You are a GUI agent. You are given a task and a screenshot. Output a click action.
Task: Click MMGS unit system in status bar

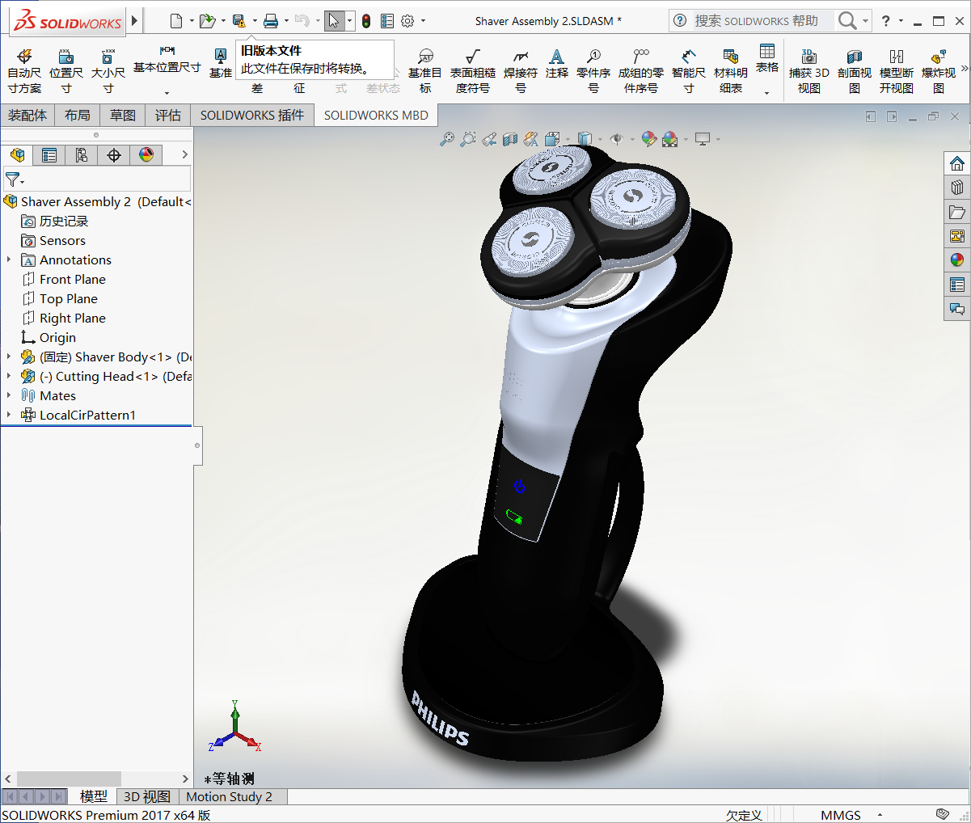pos(841,815)
